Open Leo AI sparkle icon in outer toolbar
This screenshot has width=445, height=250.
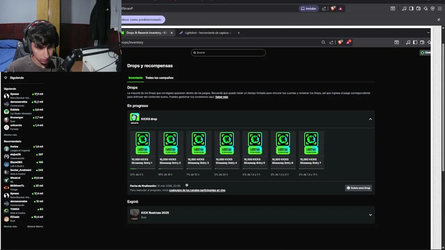tap(425, 8)
